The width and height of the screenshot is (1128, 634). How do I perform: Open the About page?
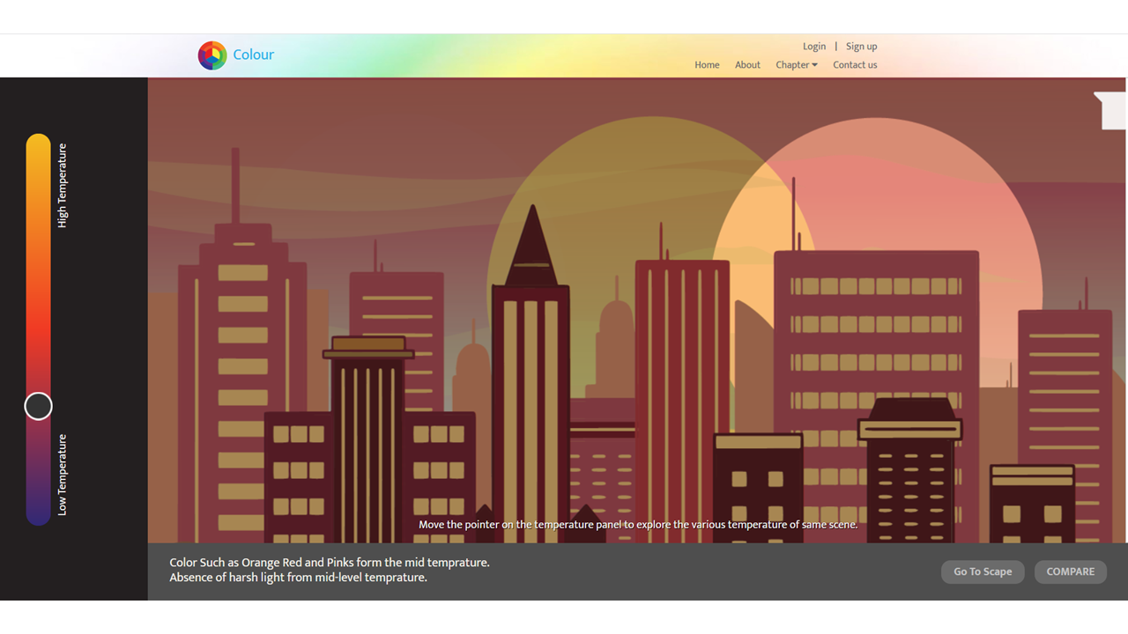(x=747, y=65)
